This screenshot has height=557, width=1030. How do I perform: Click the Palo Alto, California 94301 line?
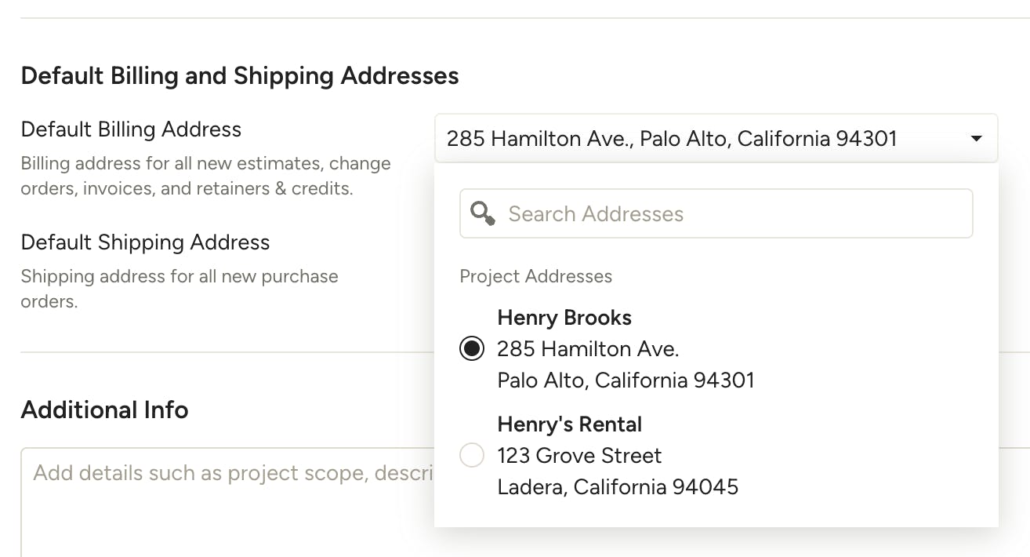click(626, 380)
